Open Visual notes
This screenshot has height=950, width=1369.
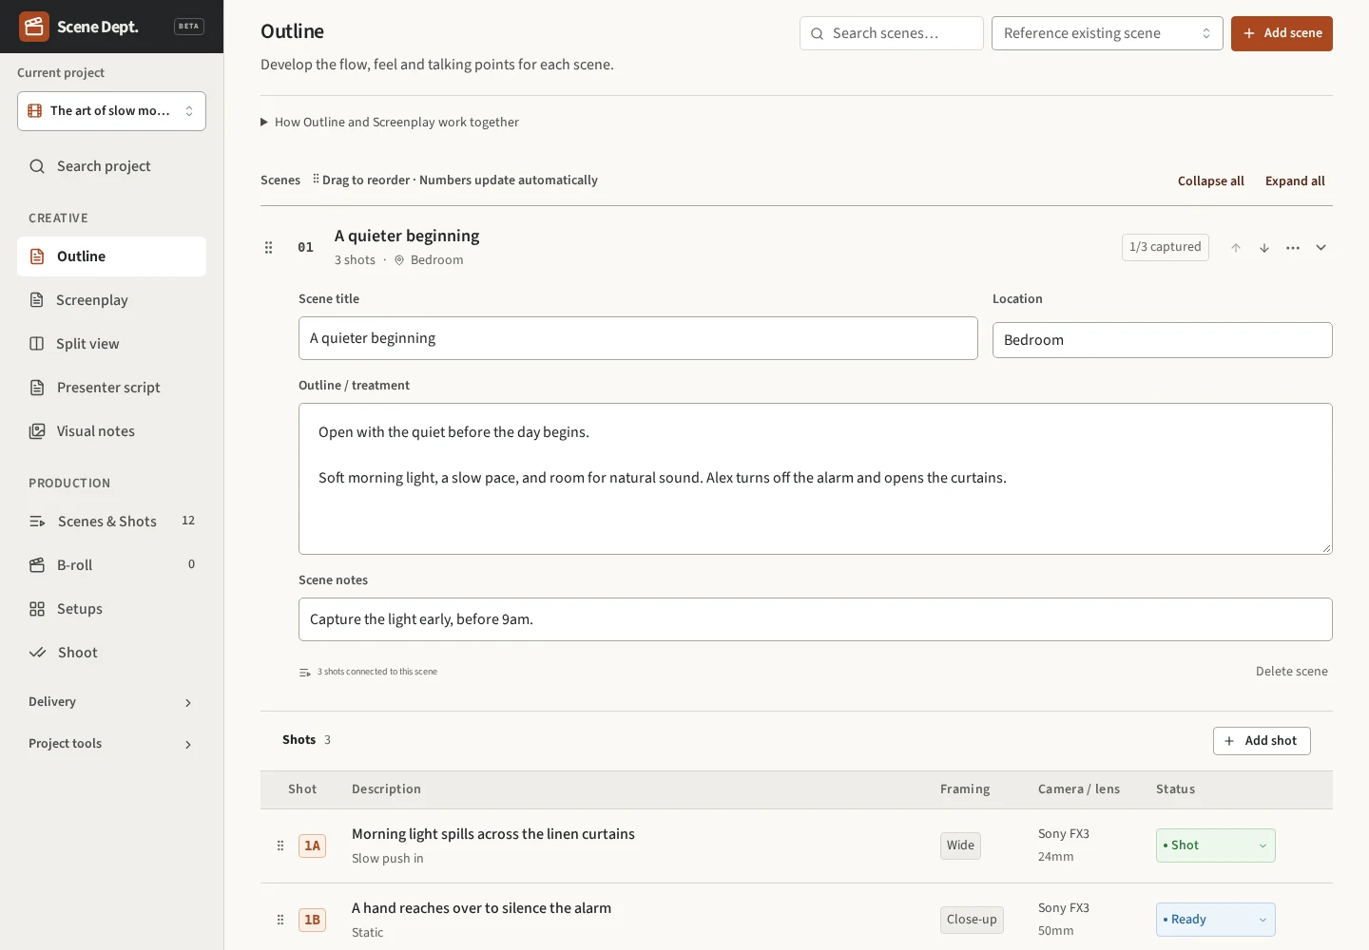click(111, 431)
